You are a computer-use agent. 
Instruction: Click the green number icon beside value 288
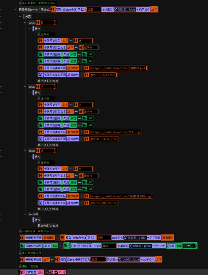click(84, 54)
